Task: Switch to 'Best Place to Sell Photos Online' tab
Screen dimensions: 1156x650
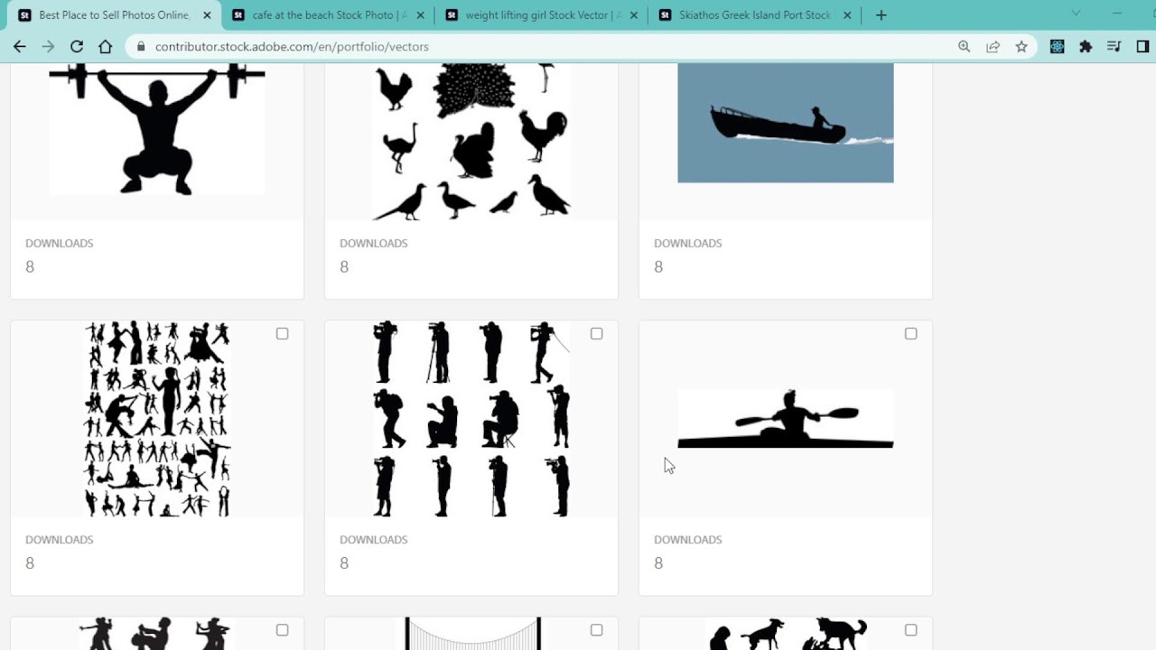Action: 114,15
